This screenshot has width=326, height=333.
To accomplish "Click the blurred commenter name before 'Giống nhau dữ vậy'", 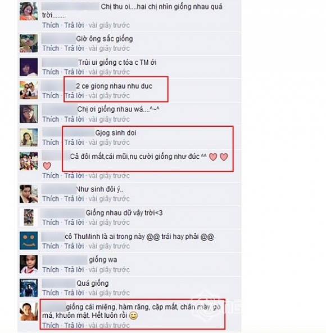I will coord(63,213).
